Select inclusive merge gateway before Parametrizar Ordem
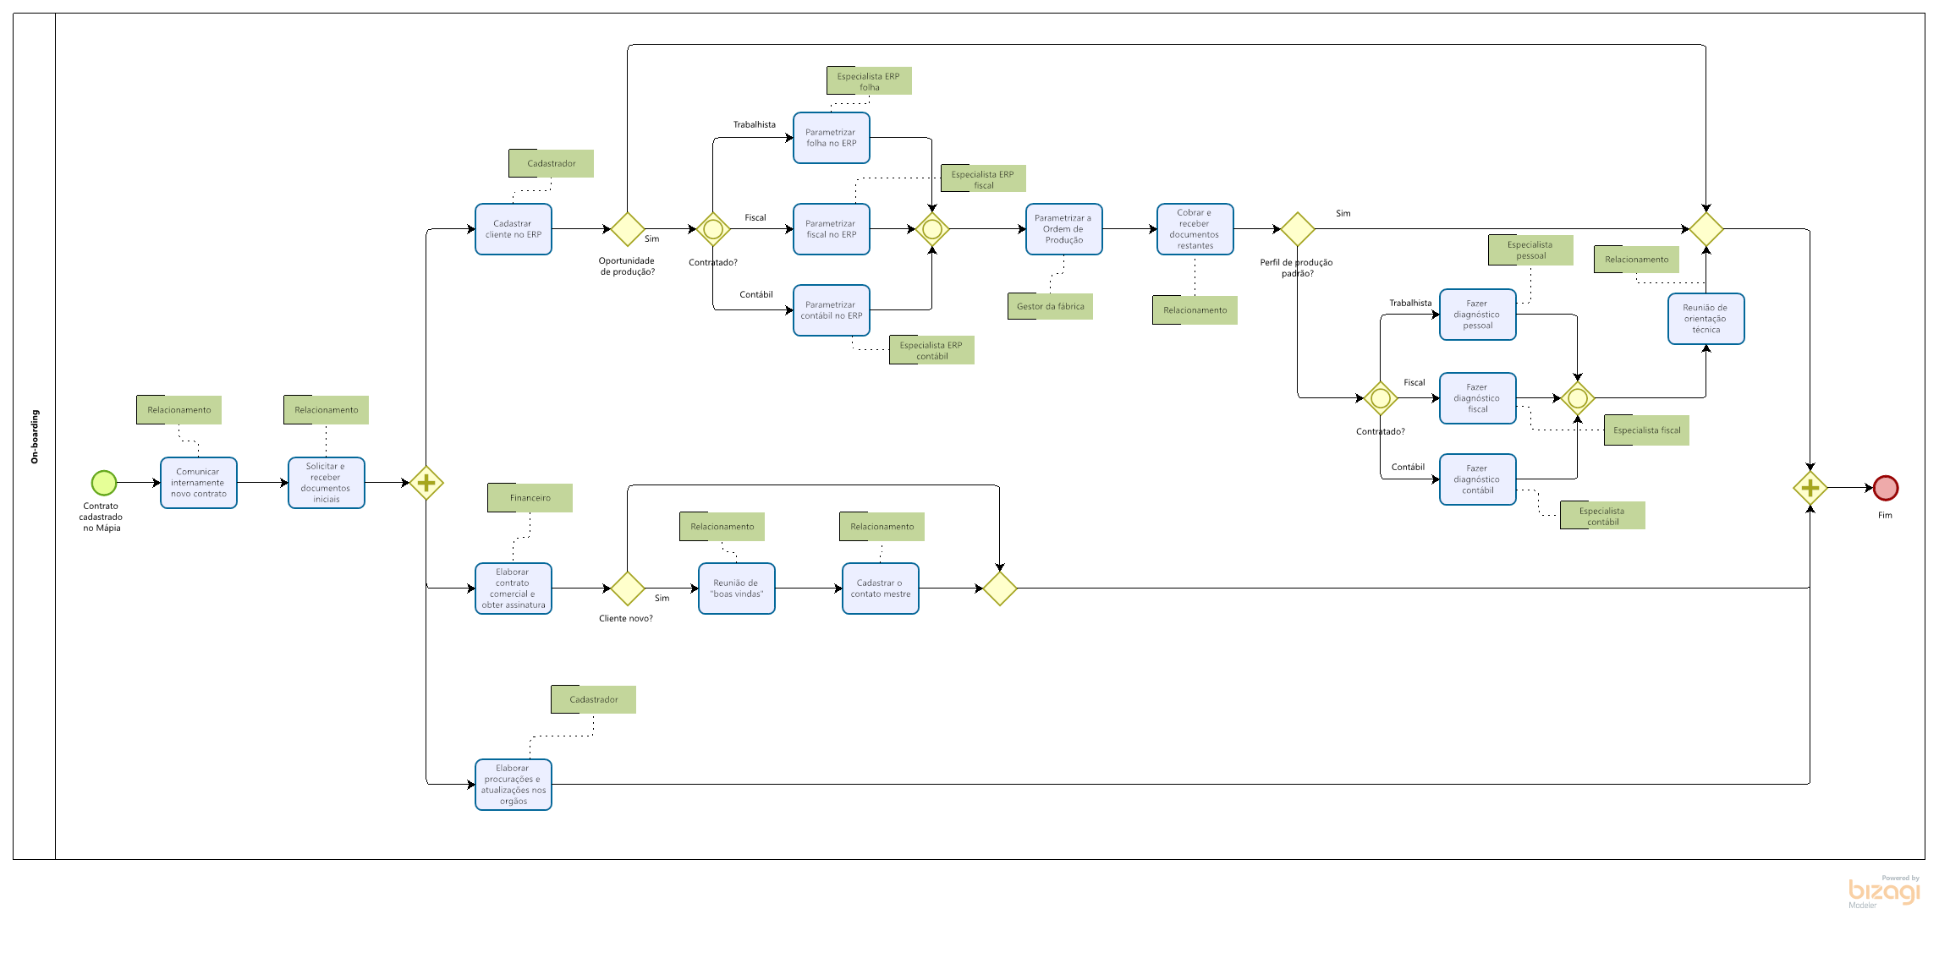This screenshot has width=1939, height=969. (932, 229)
